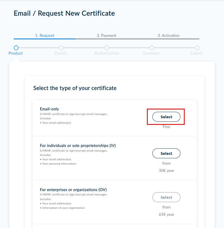Click the Details step label
The image size is (224, 228).
[x=61, y=53]
